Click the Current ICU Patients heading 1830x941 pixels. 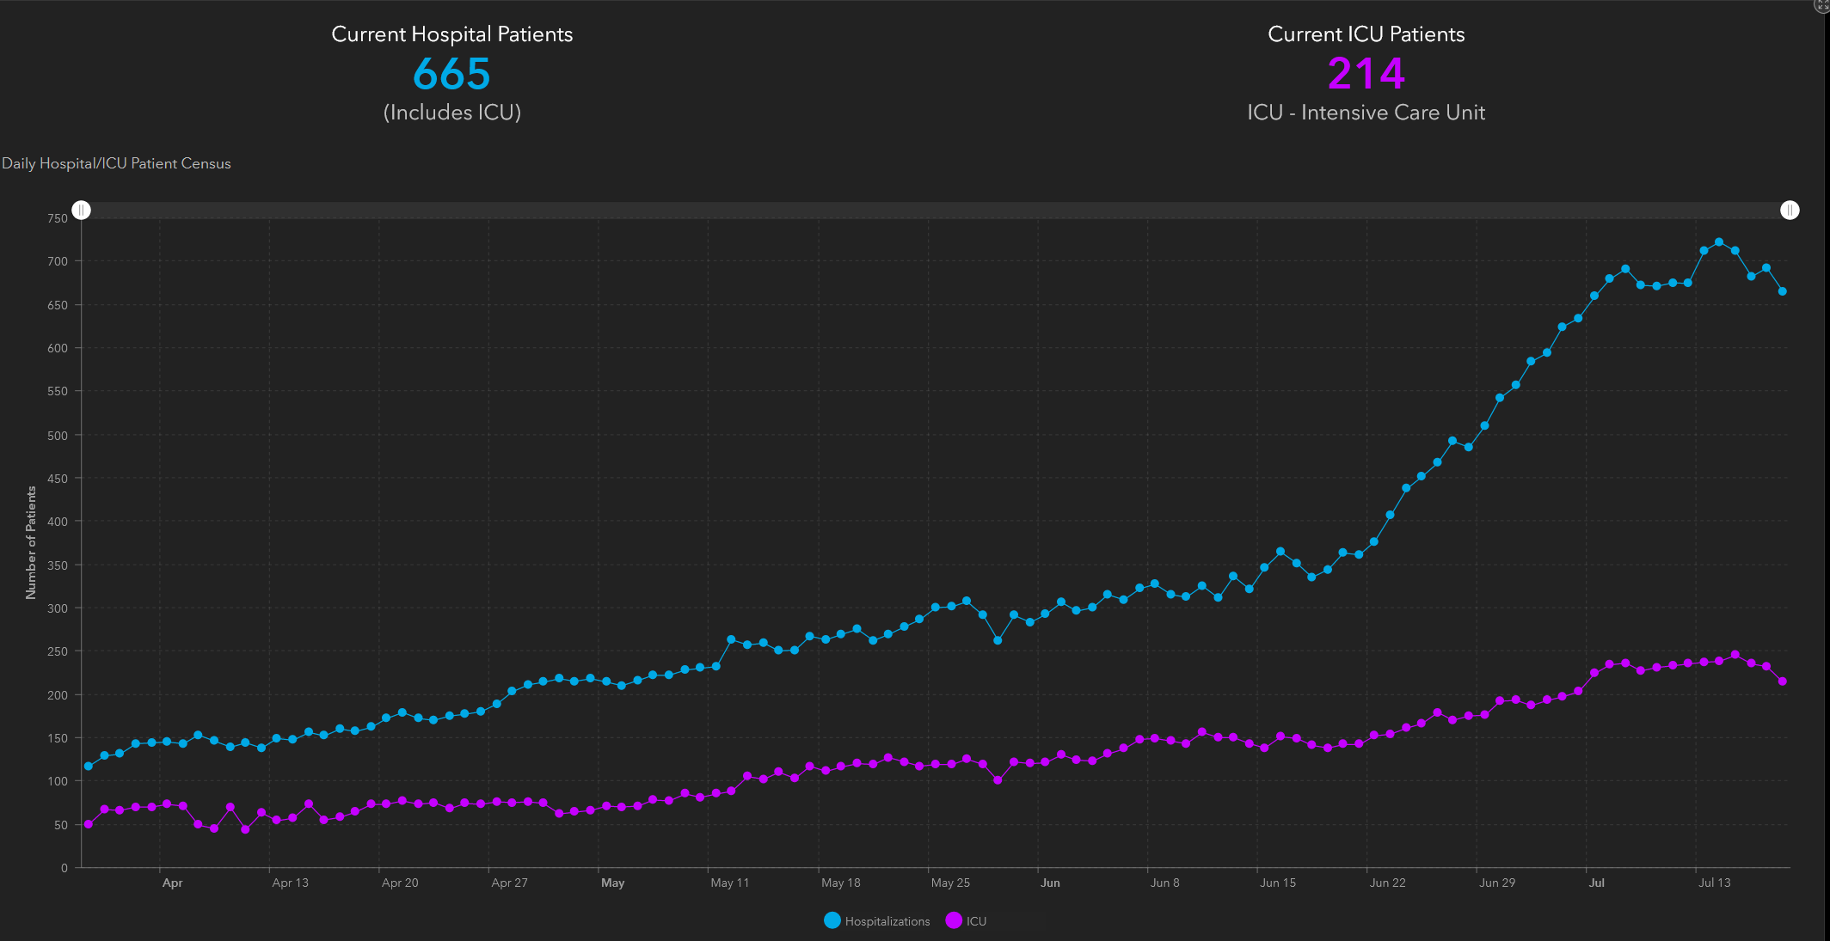(x=1366, y=34)
